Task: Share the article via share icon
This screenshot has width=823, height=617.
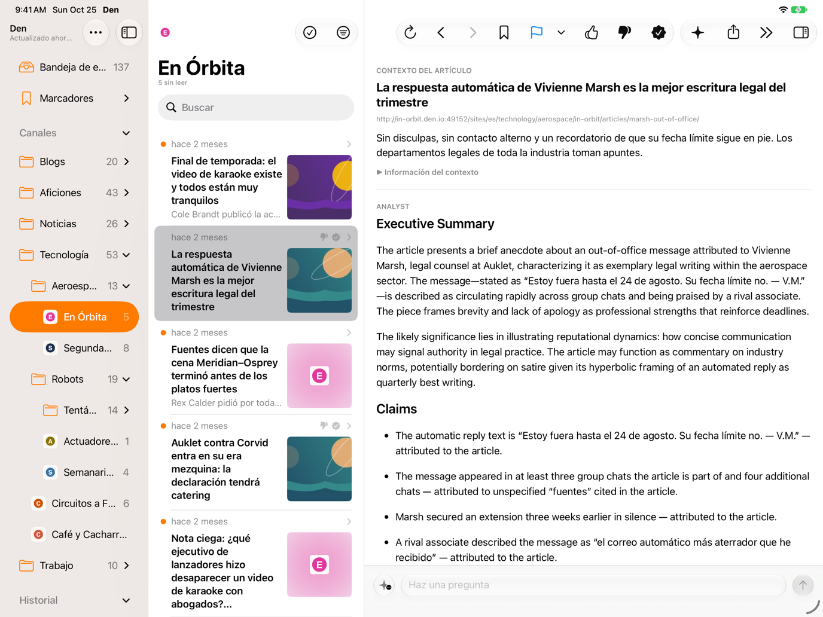Action: tap(733, 32)
